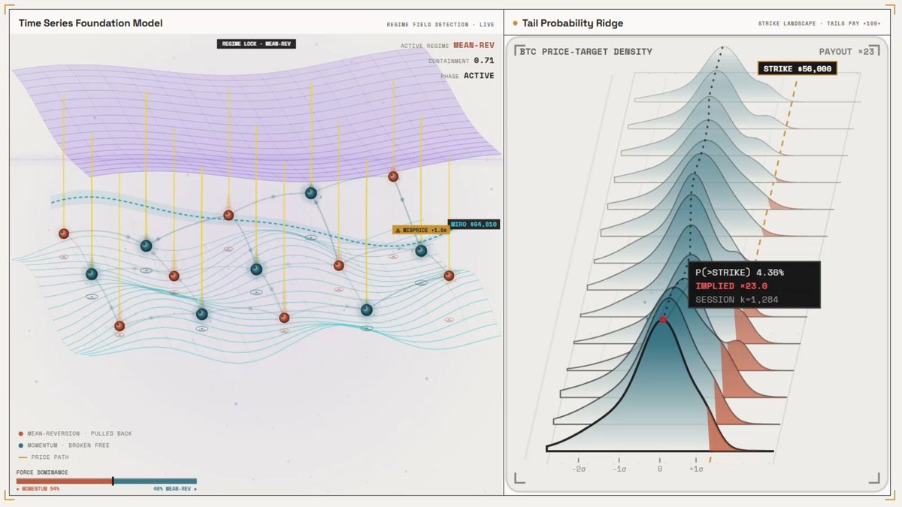
Task: Click the orange dot beside Tail Probability Ridge
Action: coord(515,23)
